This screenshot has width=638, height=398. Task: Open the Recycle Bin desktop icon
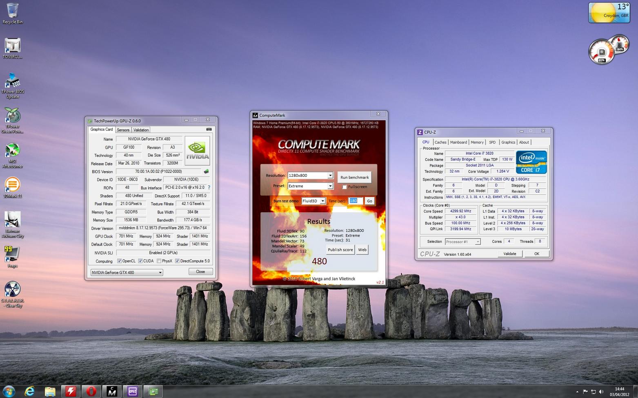(13, 13)
